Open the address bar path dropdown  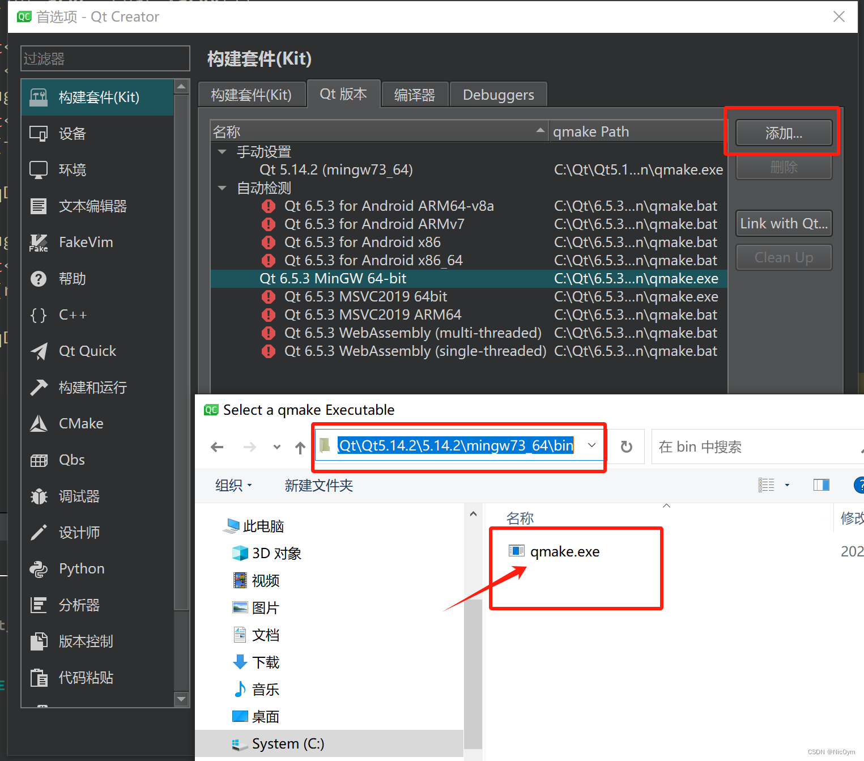click(x=591, y=445)
